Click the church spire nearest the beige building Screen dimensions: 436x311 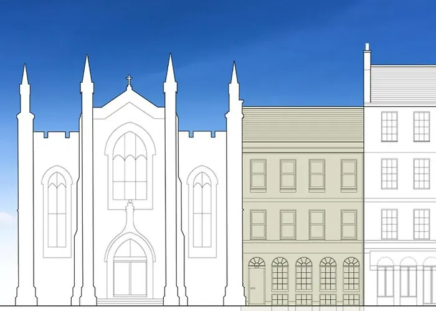pyautogui.click(x=234, y=75)
